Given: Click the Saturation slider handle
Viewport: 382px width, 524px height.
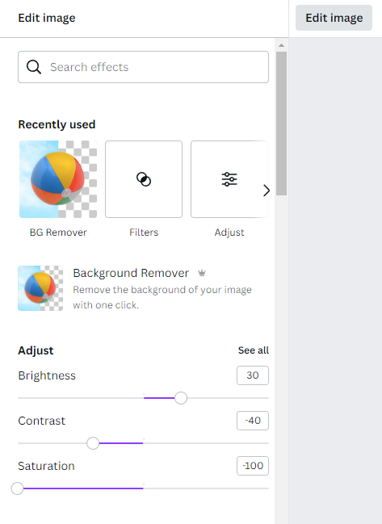Looking at the screenshot, I should coord(18,488).
